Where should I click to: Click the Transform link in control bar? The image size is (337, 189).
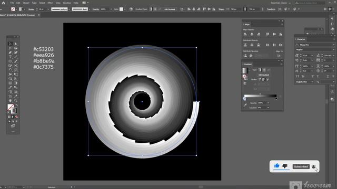click(x=271, y=9)
